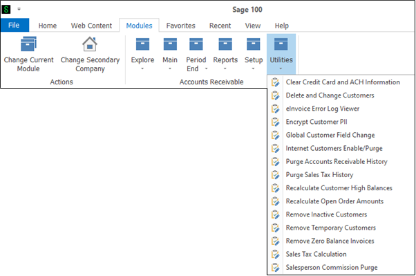
Task: Expand the Explore dropdown arrow
Action: (x=142, y=68)
